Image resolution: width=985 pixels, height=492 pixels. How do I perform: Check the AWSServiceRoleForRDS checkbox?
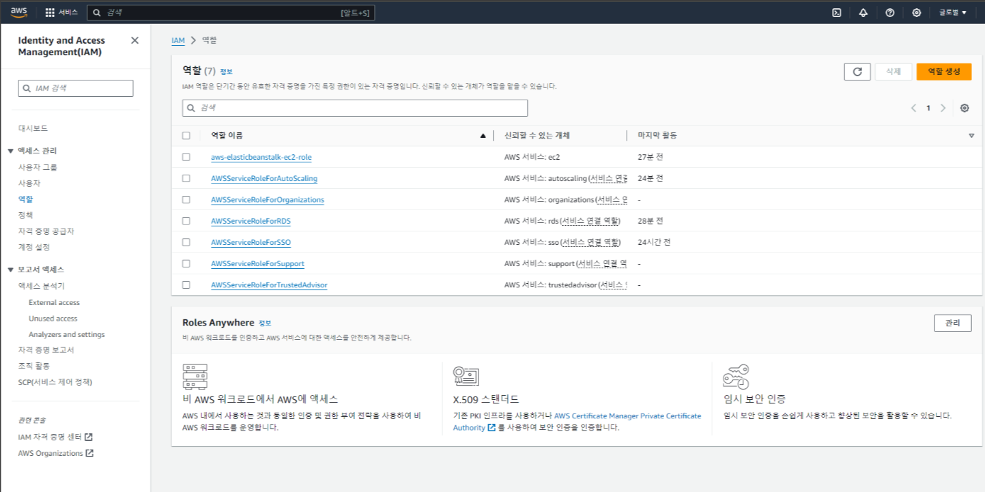(x=186, y=221)
